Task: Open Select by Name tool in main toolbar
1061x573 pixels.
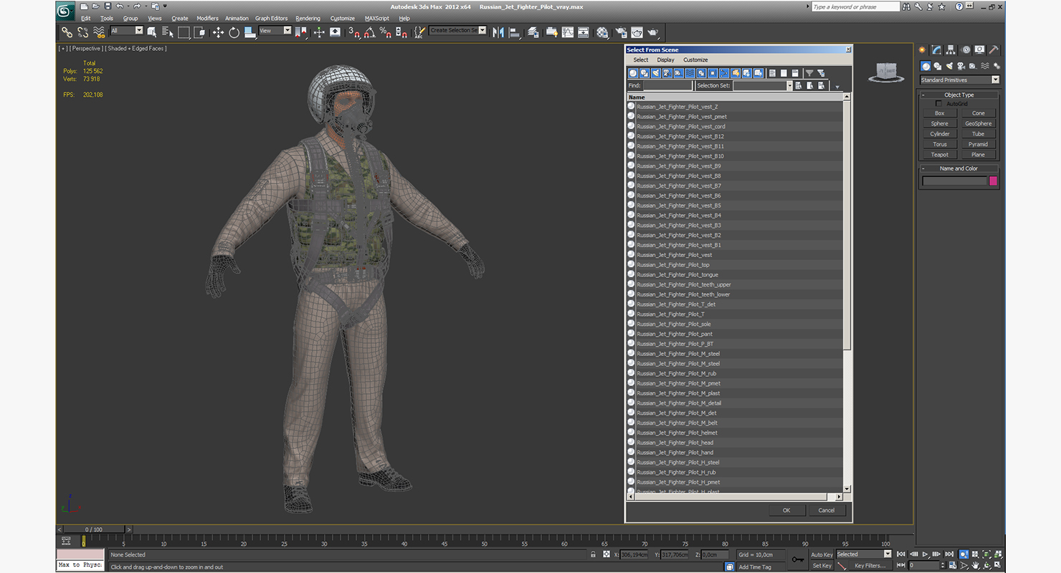Action: pyautogui.click(x=168, y=32)
